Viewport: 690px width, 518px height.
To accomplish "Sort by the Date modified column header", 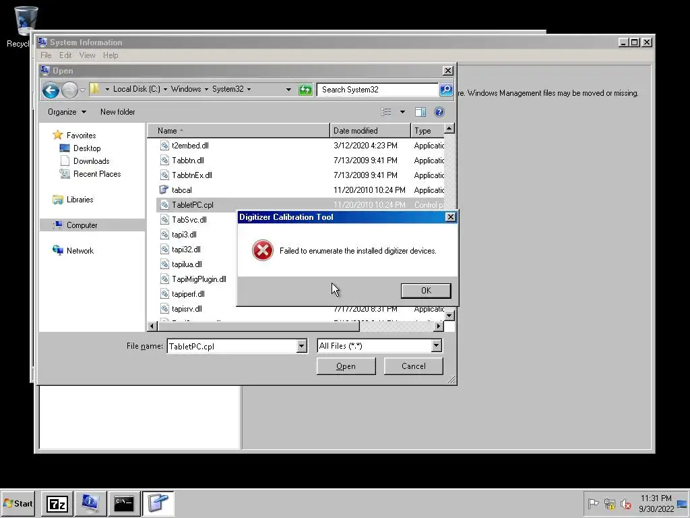I will pos(370,131).
